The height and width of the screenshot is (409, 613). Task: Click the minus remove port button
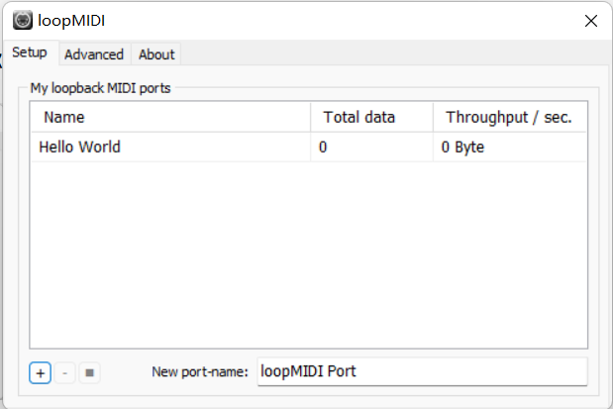coord(65,373)
